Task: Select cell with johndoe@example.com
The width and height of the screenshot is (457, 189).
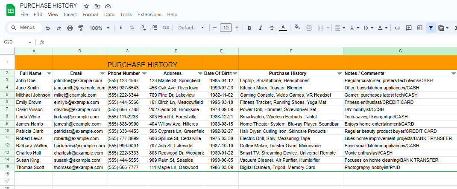Action: (x=79, y=80)
